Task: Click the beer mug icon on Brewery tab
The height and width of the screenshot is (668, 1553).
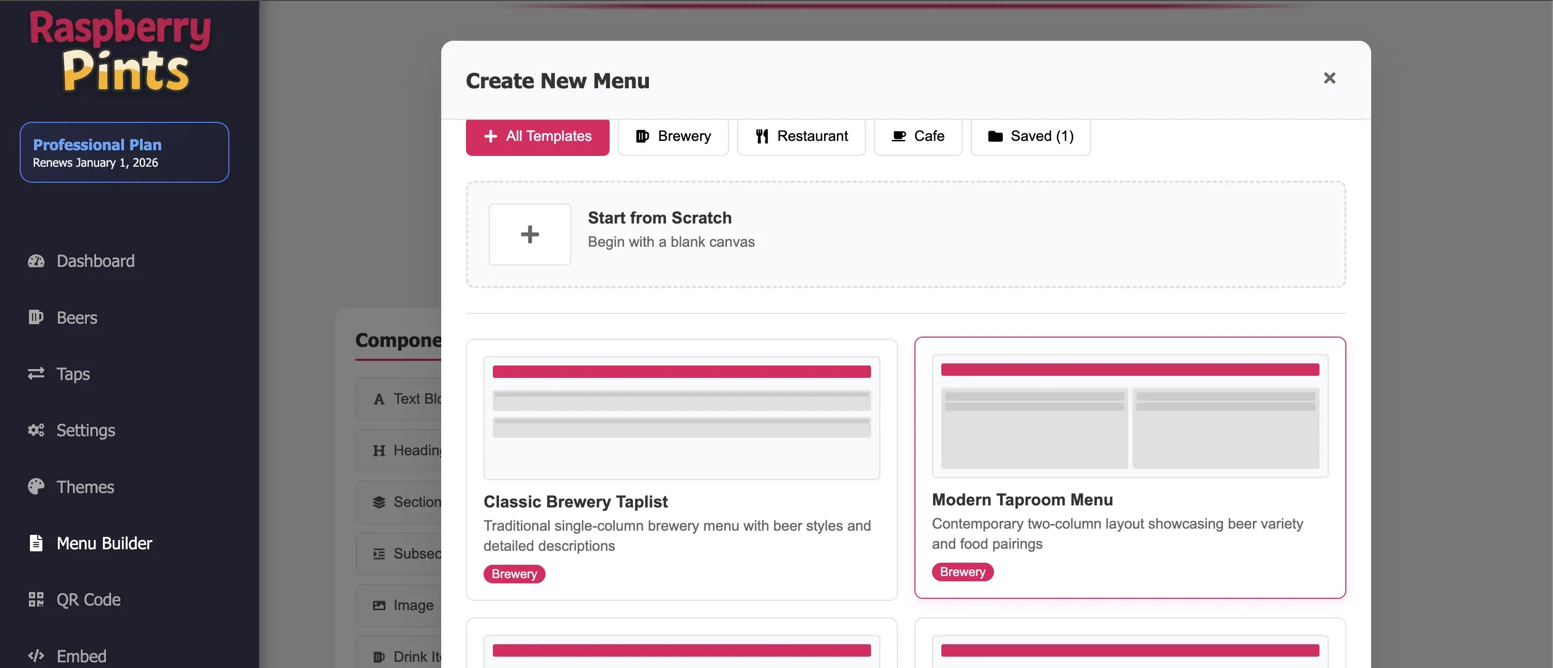Action: coord(642,136)
